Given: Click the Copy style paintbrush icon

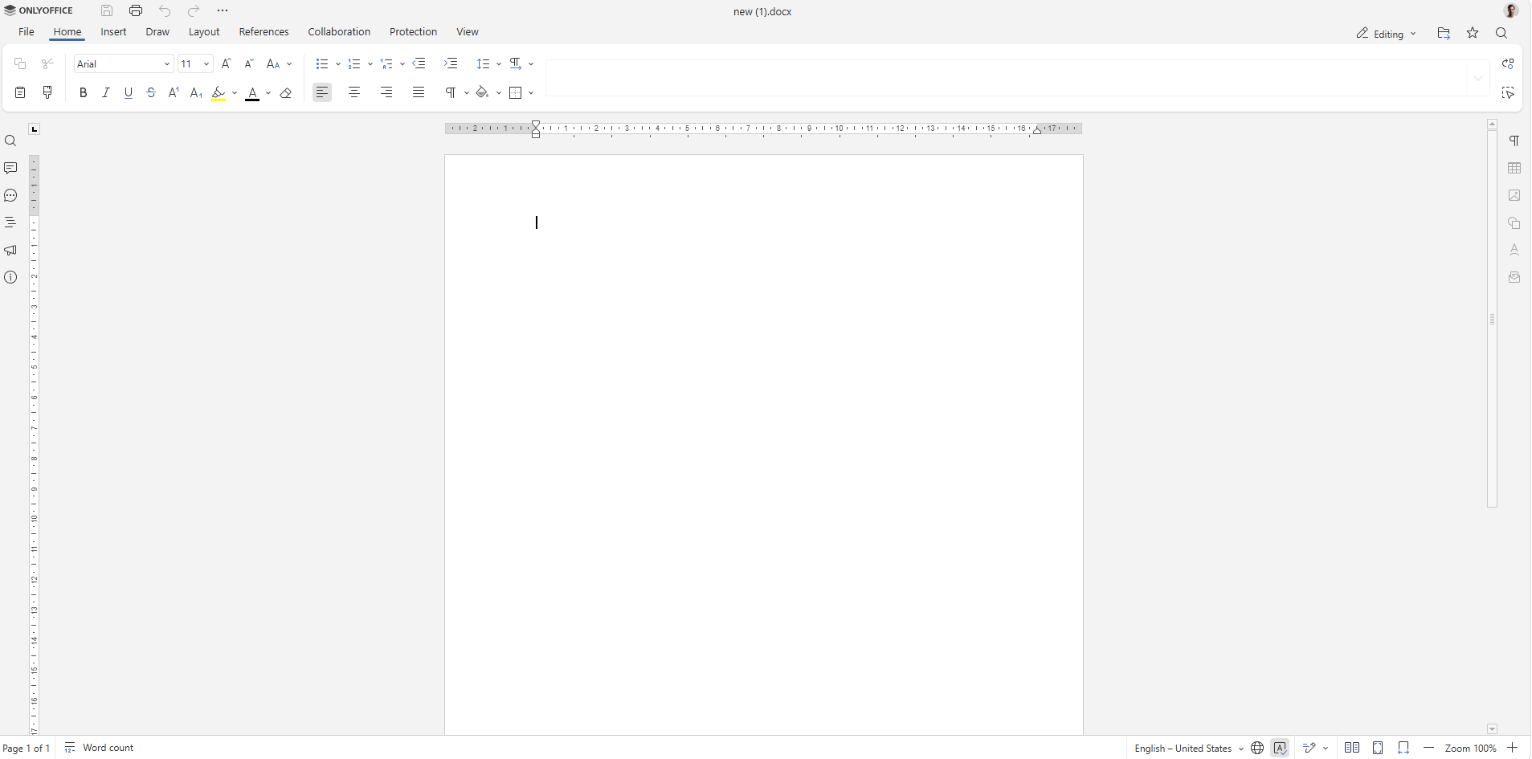Looking at the screenshot, I should pyautogui.click(x=47, y=92).
